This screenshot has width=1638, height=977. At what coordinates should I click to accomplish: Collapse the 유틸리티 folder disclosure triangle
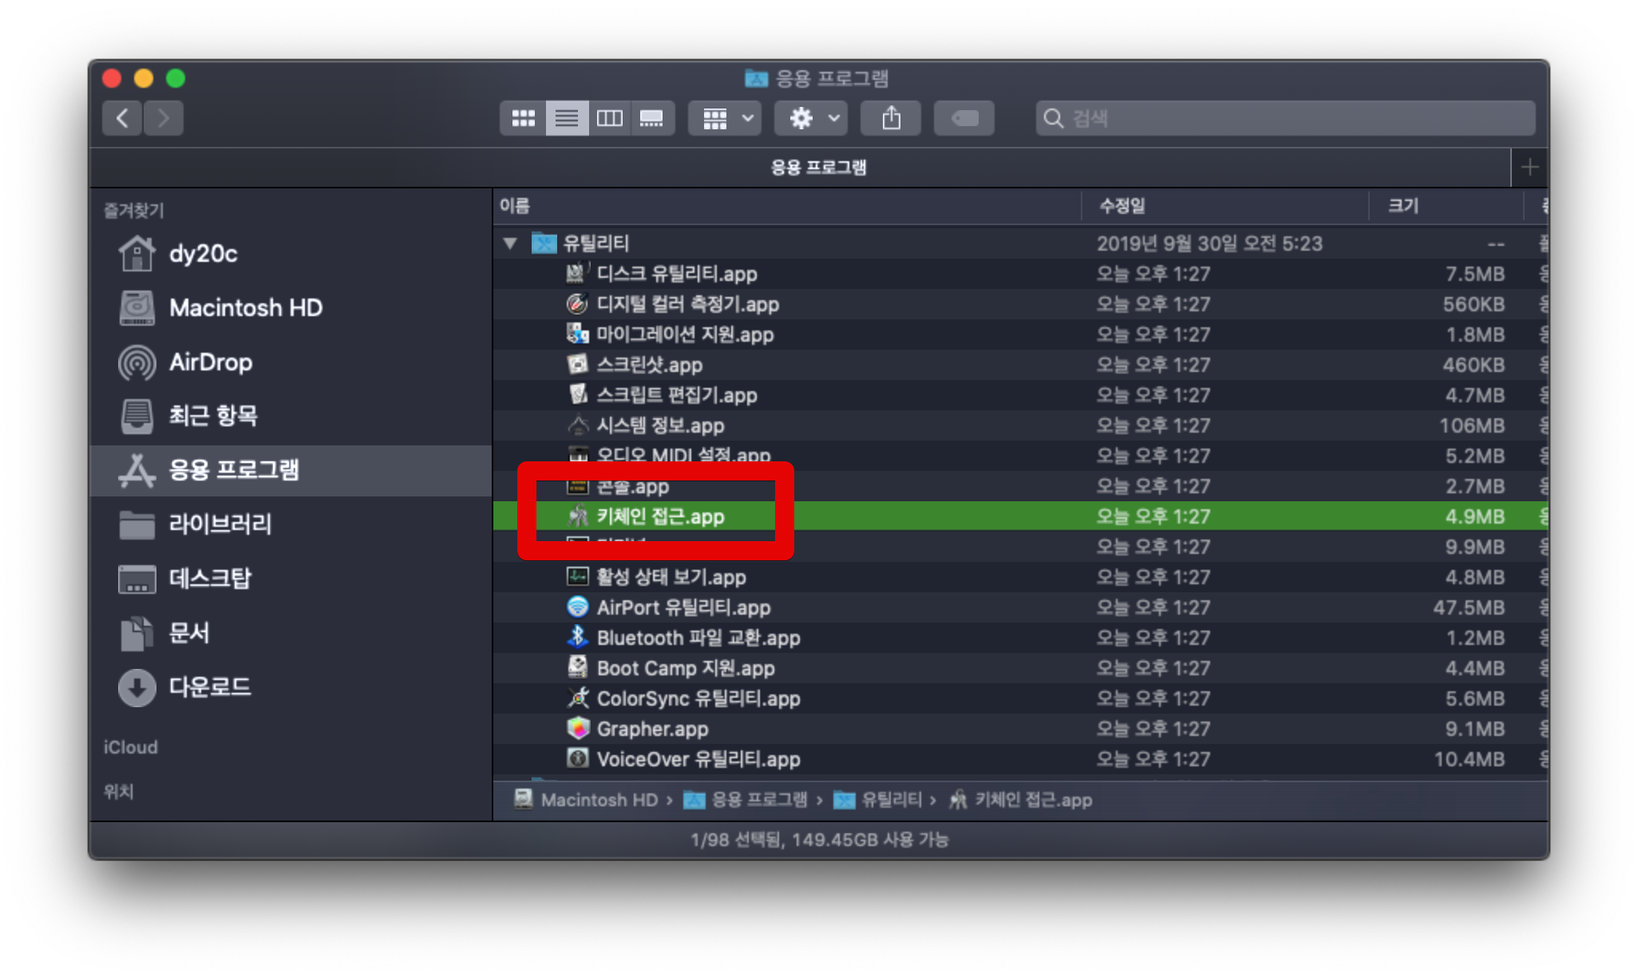510,243
